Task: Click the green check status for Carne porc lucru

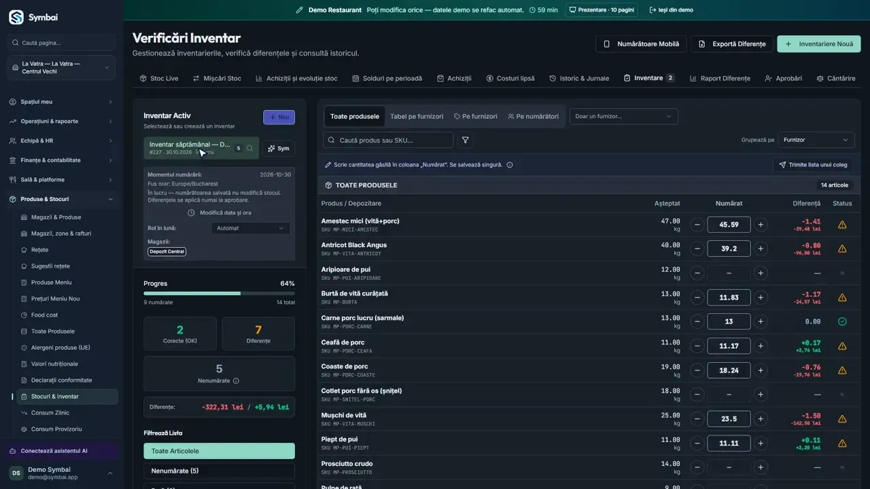Action: (842, 321)
